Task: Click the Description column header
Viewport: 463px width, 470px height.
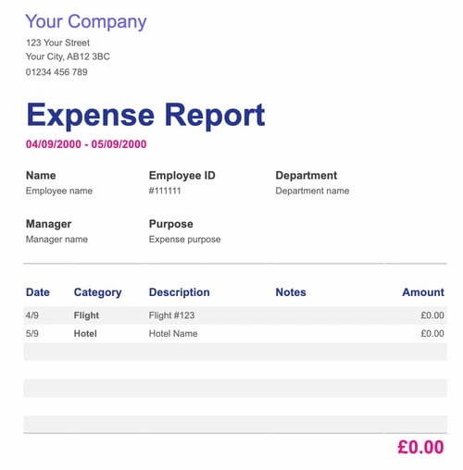Action: [180, 292]
